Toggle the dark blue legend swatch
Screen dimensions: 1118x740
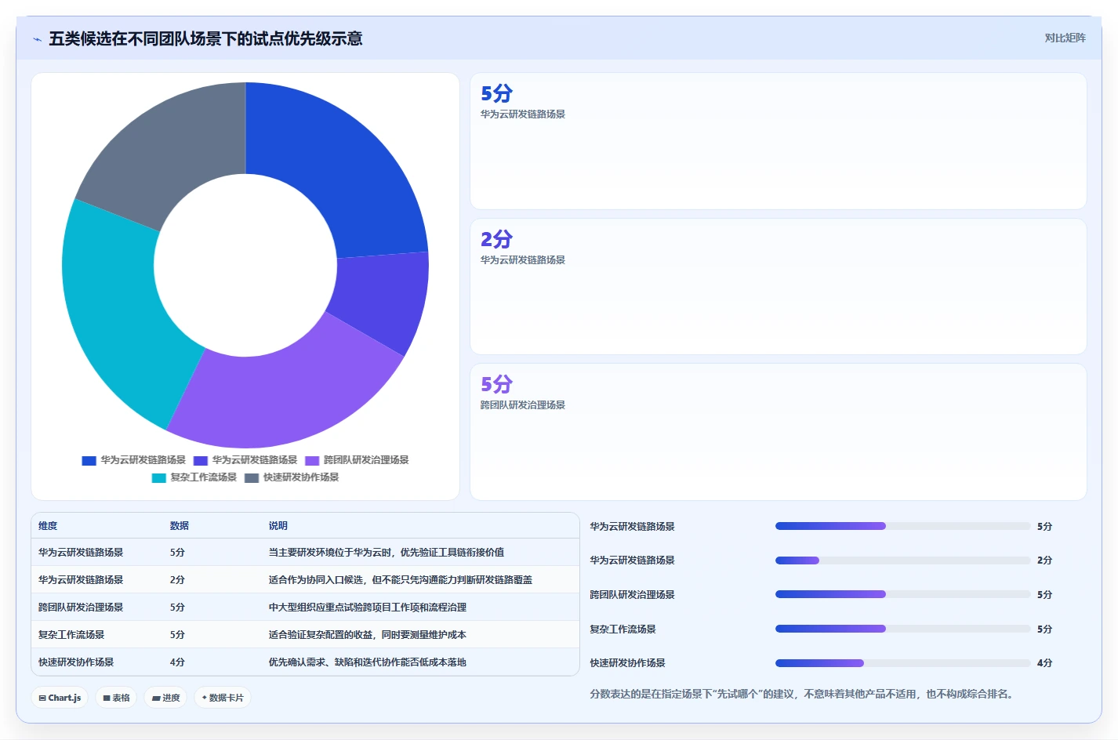pyautogui.click(x=89, y=461)
